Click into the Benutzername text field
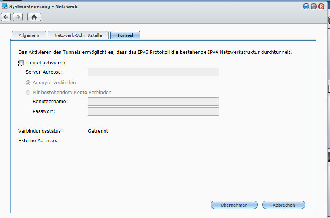 pos(153,102)
